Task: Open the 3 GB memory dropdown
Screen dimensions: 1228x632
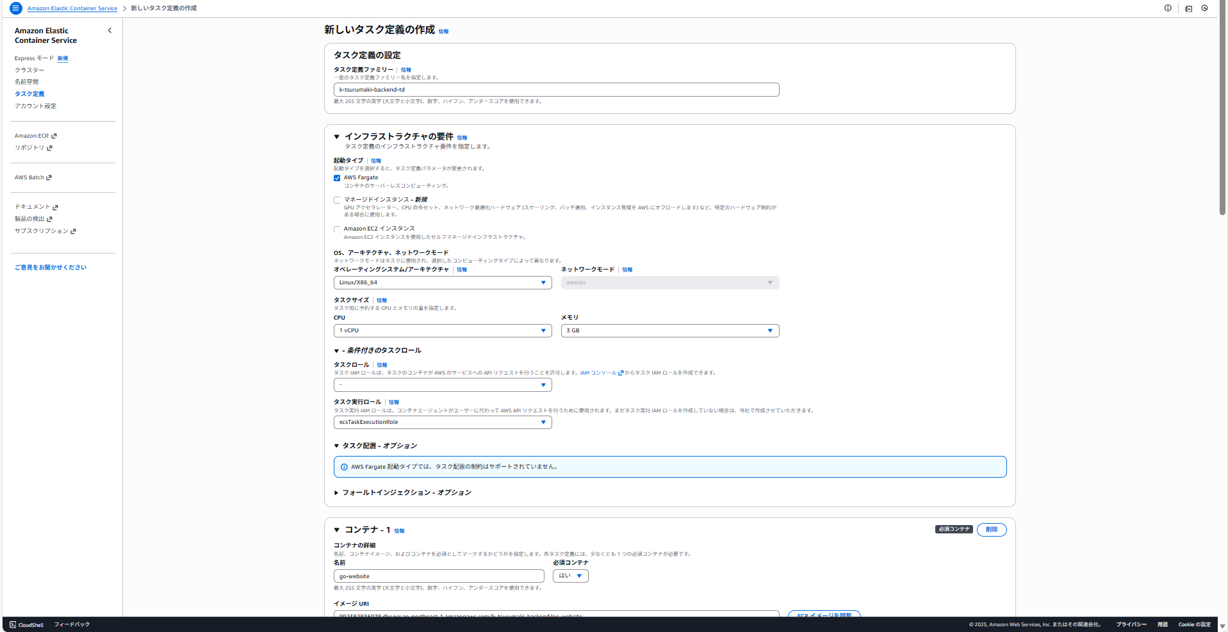Action: (x=670, y=330)
